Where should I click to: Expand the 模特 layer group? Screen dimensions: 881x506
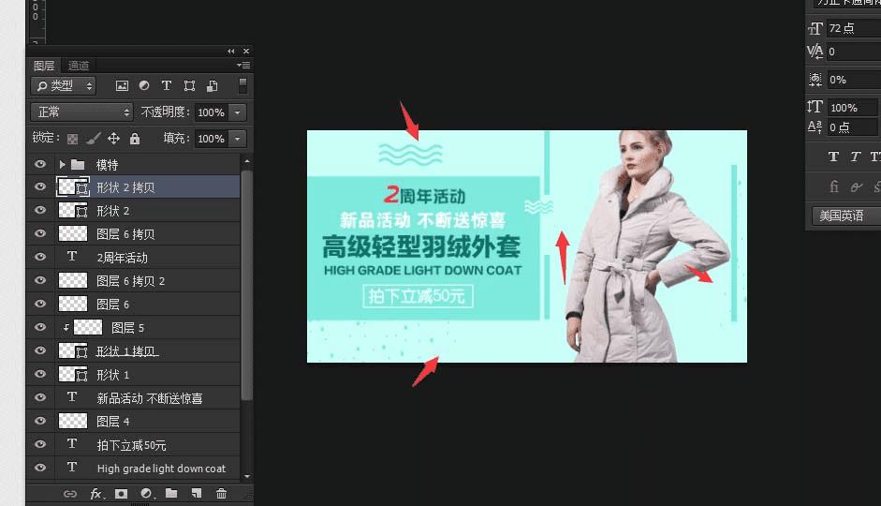coord(63,164)
